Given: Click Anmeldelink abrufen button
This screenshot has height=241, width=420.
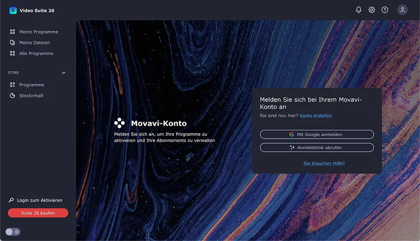Looking at the screenshot, I should pos(317,148).
